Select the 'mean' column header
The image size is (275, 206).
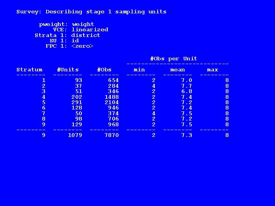[x=178, y=70]
